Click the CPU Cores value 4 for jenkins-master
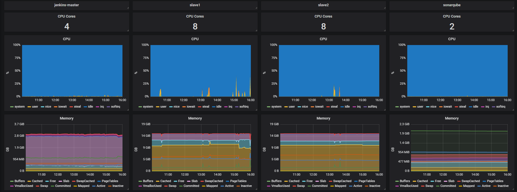Viewport: 517px width, 192px height. [67, 27]
